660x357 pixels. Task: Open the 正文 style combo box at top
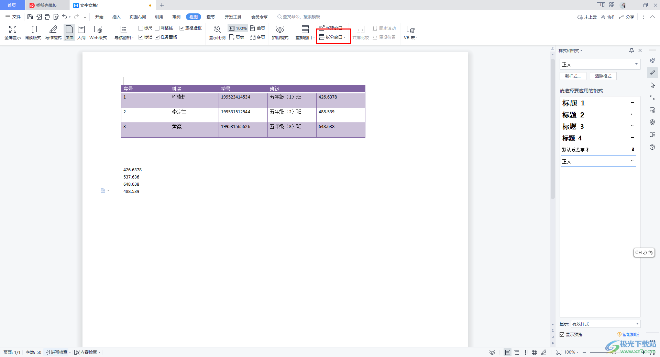coord(600,64)
